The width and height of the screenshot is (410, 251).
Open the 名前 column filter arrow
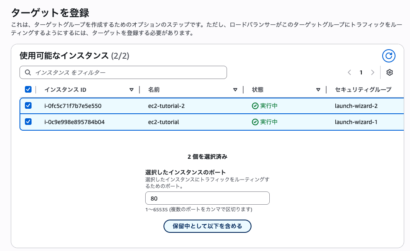236,89
